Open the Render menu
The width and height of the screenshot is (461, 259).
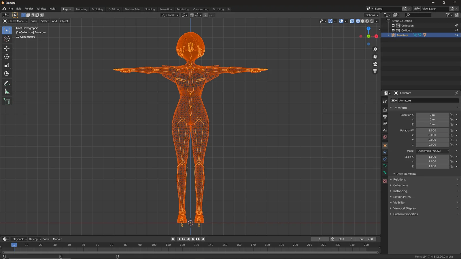29,8
